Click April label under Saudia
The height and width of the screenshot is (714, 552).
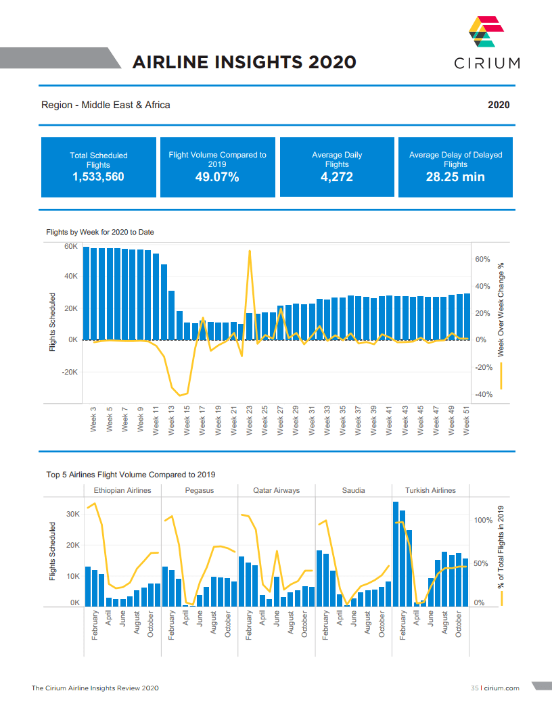tap(340, 618)
